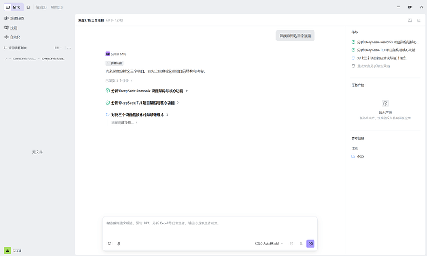This screenshot has width=427, height=256.
Task: Click the root slash breadcrumb
Action: coord(6,59)
